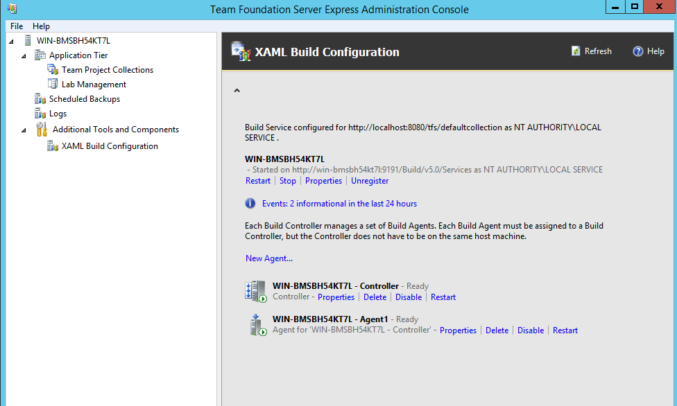Open events informational link for last 24 hours
This screenshot has height=406, width=677.
coord(339,204)
